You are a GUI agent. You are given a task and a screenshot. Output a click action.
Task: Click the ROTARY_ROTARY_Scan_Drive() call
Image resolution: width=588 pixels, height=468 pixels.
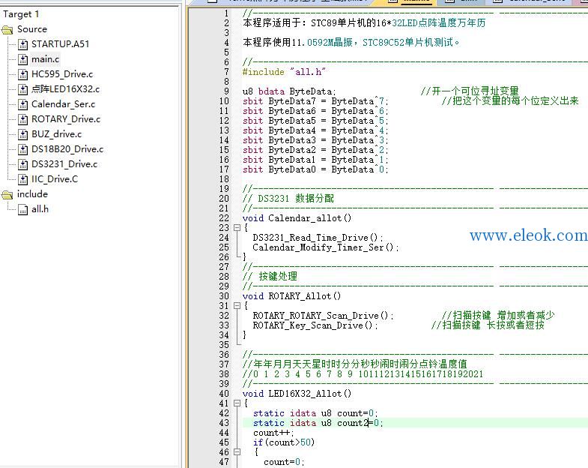click(324, 316)
